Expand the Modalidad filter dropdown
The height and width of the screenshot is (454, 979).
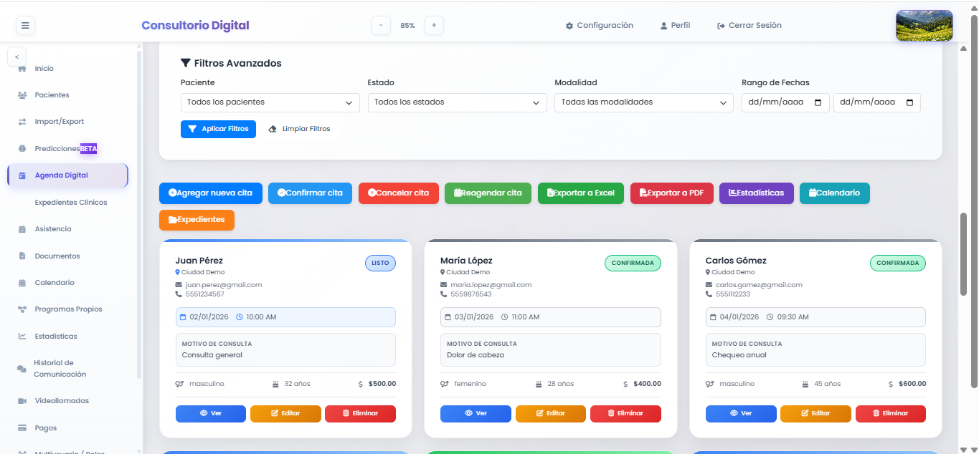pos(644,102)
